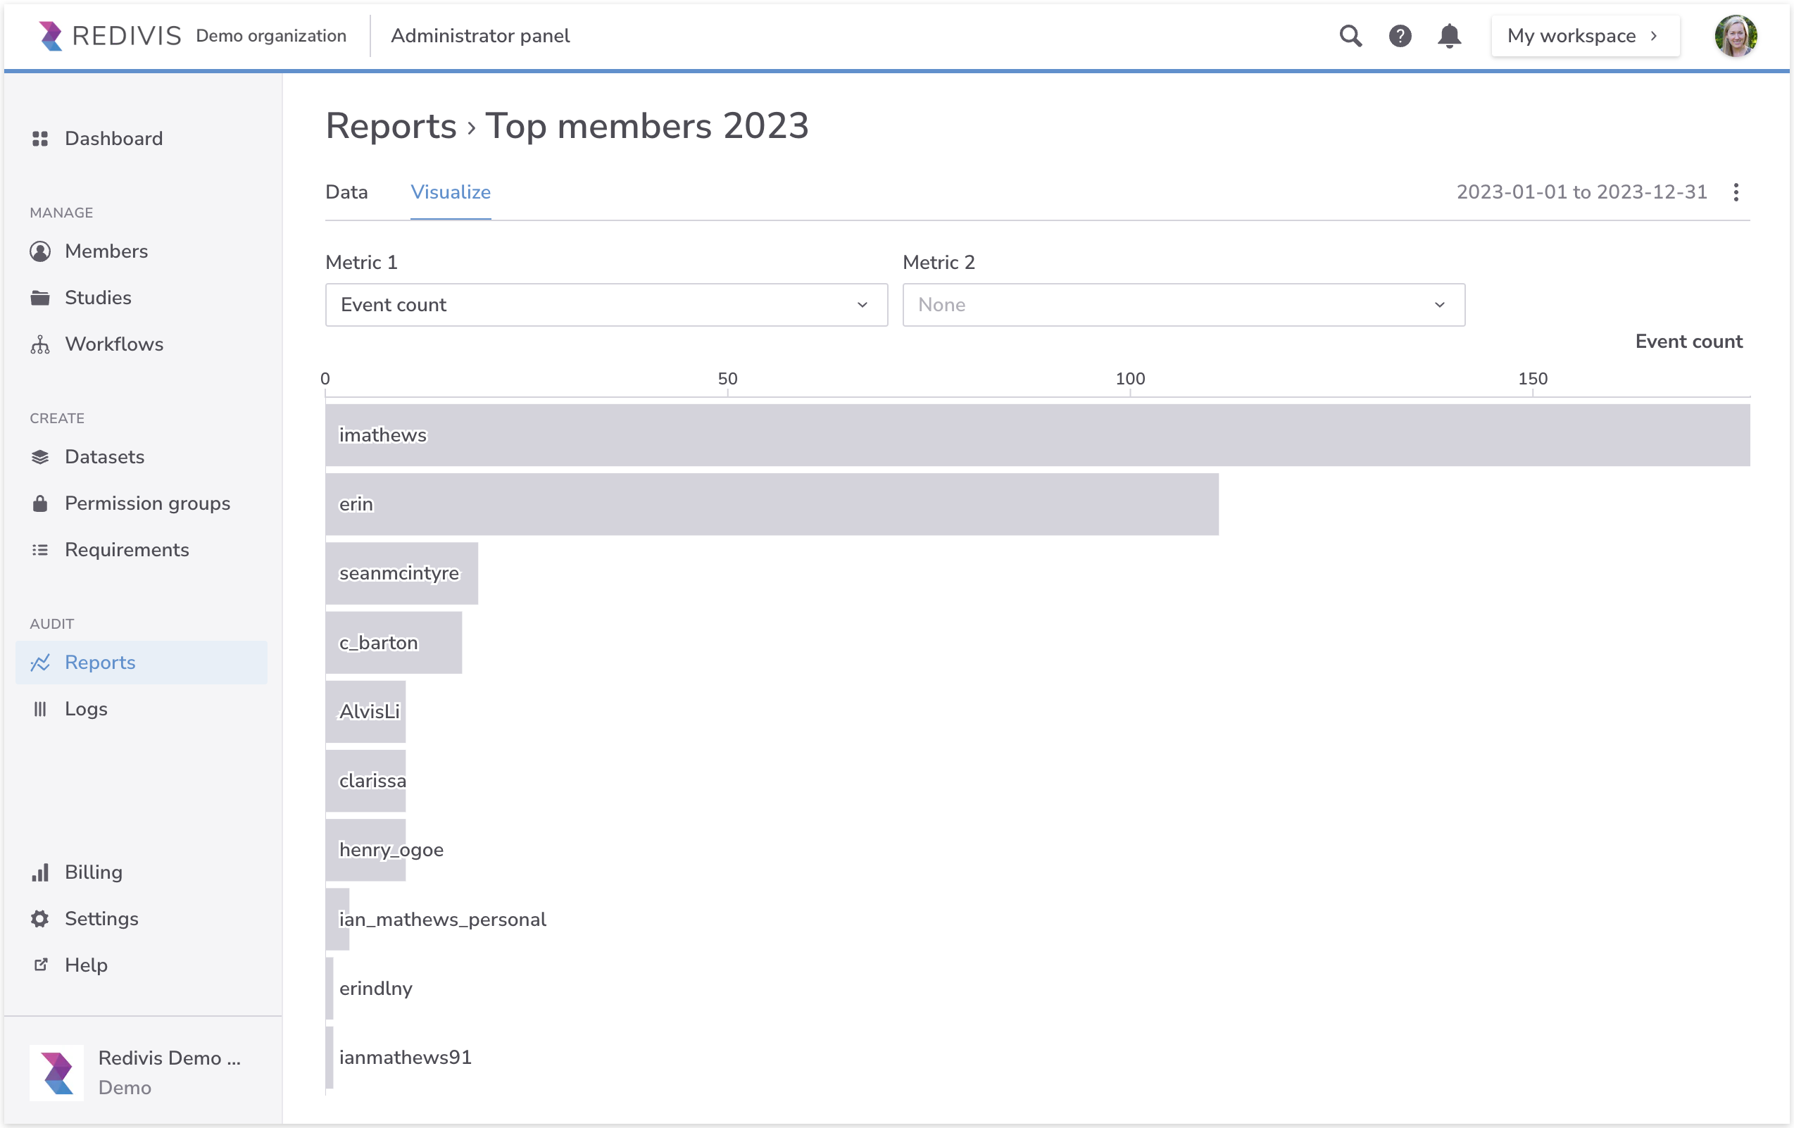The width and height of the screenshot is (1794, 1128).
Task: Select the Visualize tab
Action: (450, 192)
